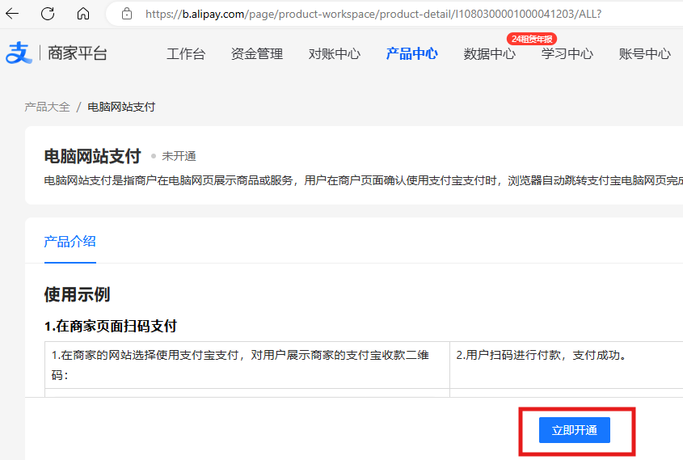The width and height of the screenshot is (683, 460).
Task: Reload the page with refresh icon
Action: (48, 14)
